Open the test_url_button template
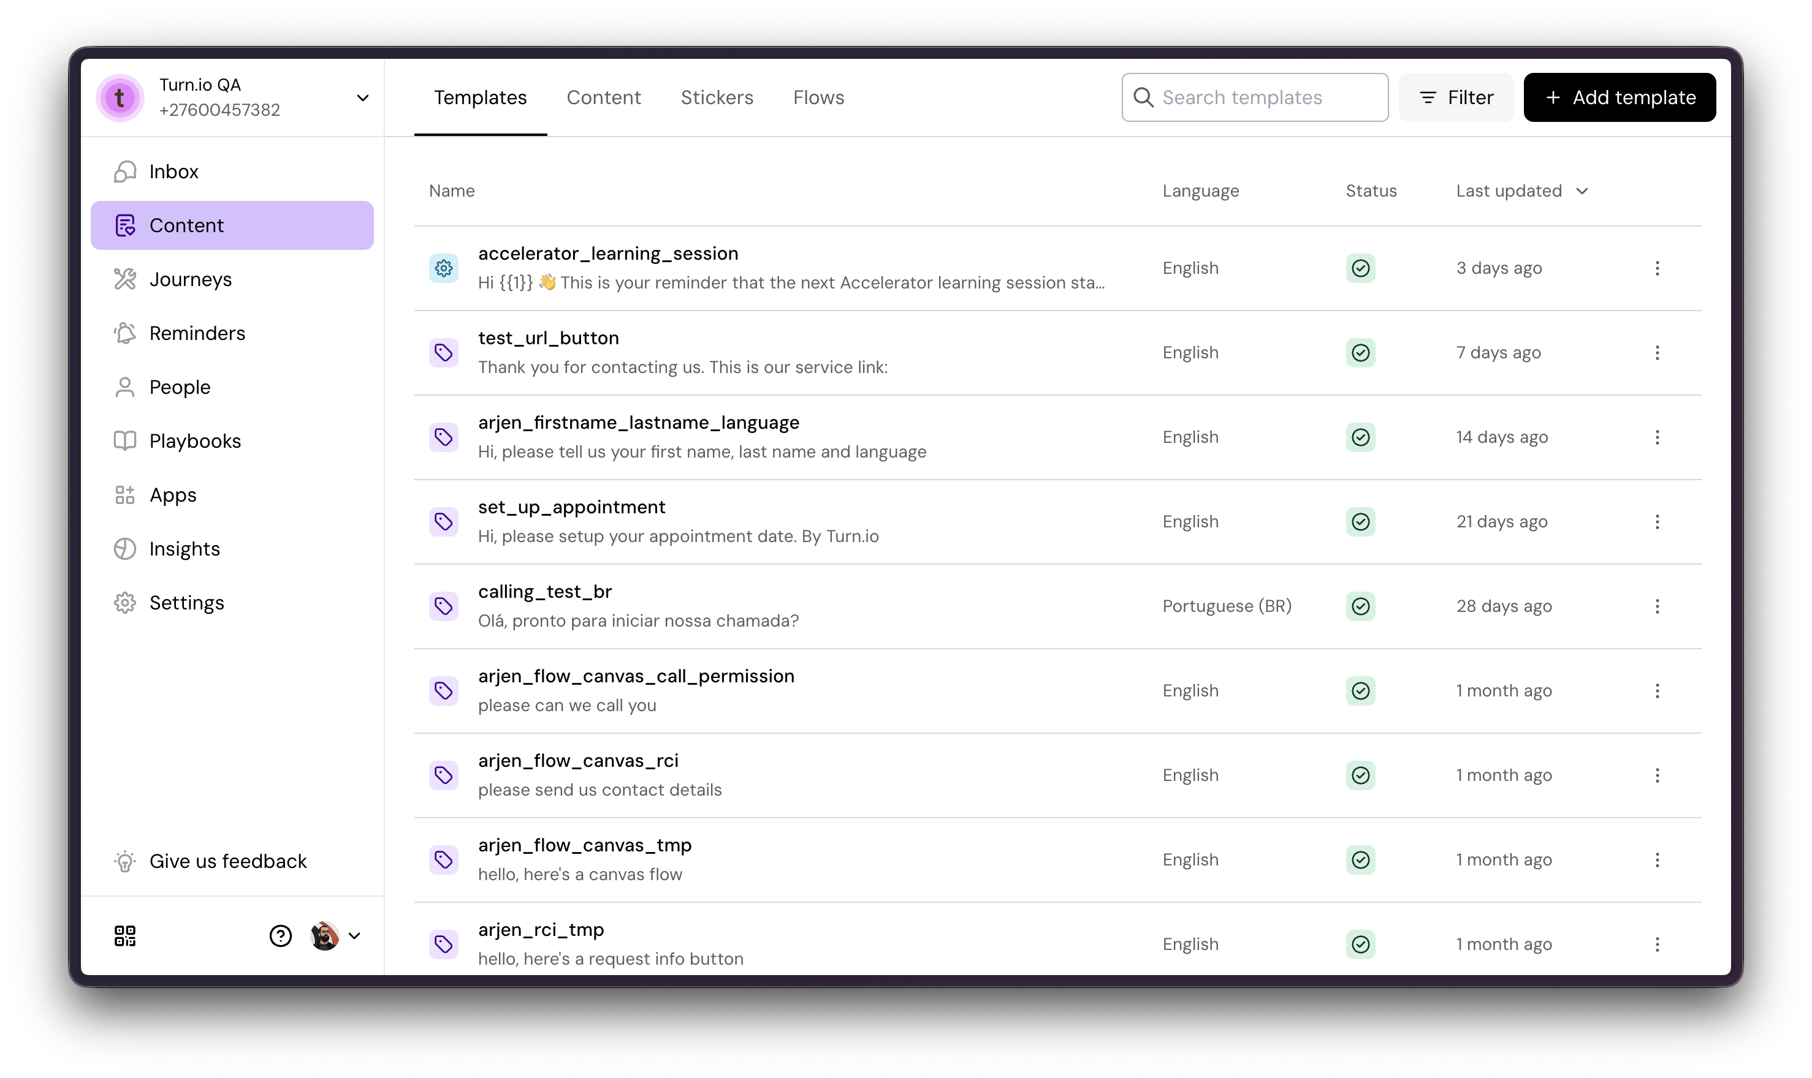 549,337
